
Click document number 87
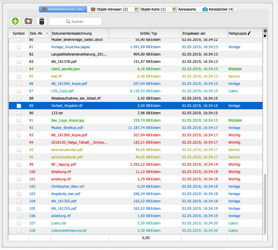click(31, 91)
